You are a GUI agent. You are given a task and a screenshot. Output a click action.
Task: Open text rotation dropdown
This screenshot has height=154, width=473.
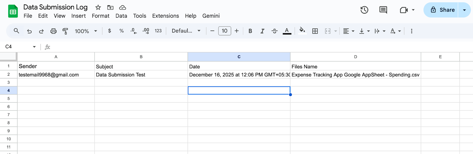[x=396, y=31]
